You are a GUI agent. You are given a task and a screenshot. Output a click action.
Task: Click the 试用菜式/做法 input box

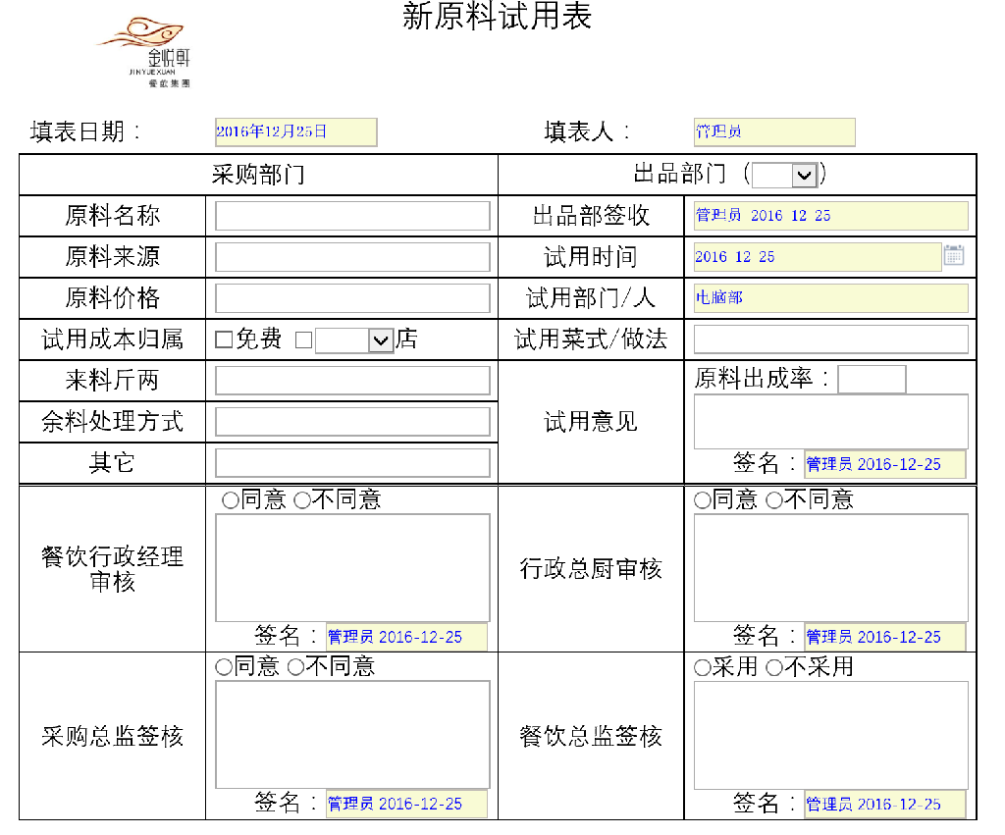point(830,339)
